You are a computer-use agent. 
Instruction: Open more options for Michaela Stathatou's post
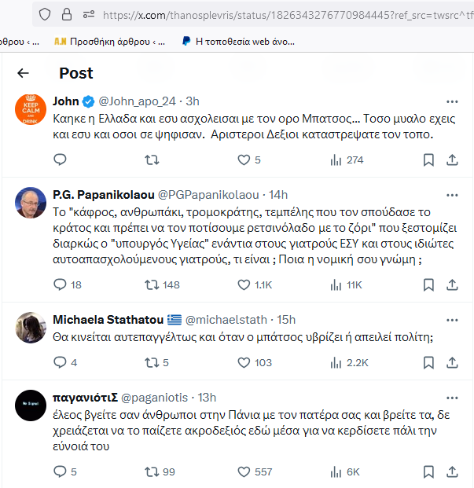coord(452,320)
